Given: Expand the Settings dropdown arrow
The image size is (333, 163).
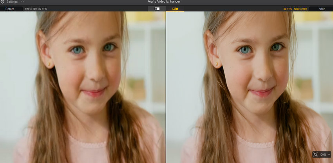Looking at the screenshot, I should point(22,2).
